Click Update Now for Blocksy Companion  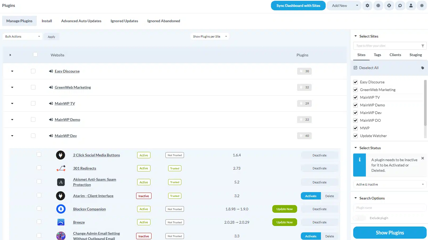pos(284,209)
